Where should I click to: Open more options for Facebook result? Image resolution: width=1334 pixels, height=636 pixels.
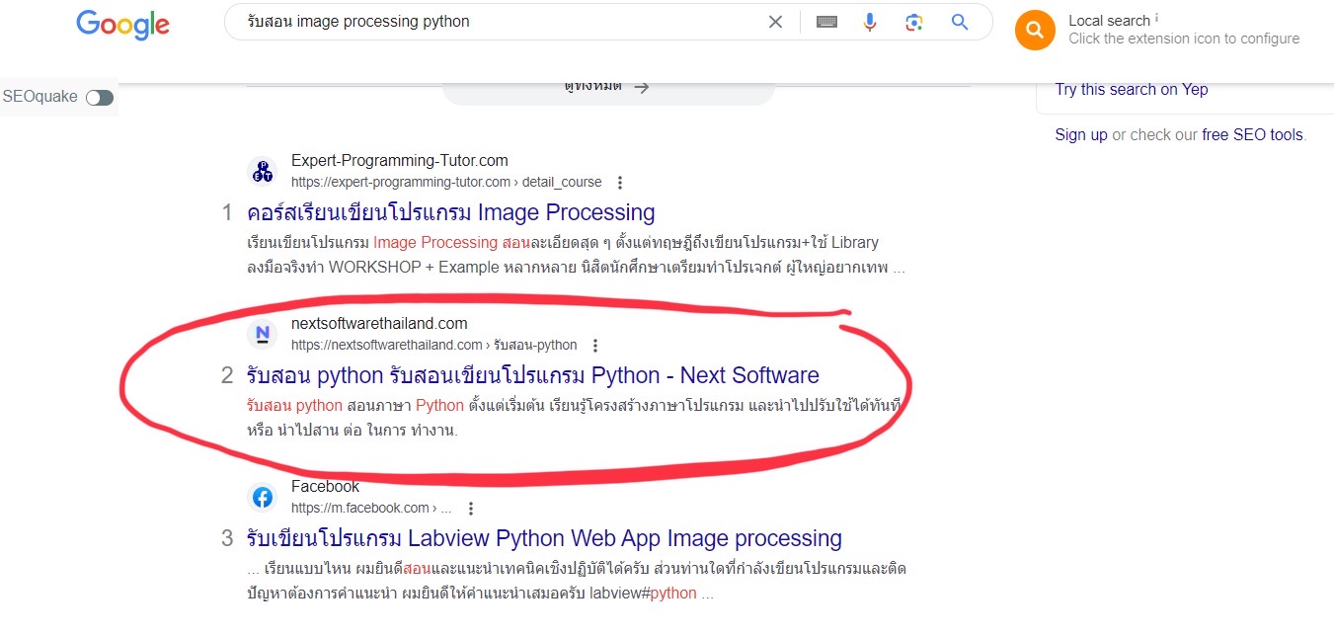471,509
